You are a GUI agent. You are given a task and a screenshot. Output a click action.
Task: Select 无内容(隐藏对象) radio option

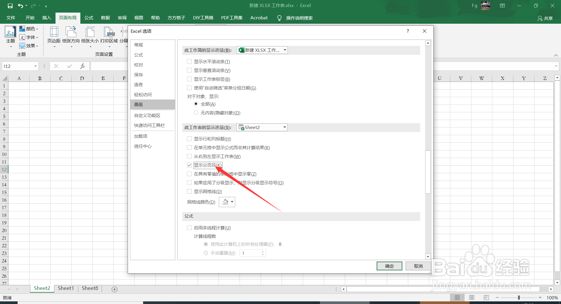click(x=196, y=113)
